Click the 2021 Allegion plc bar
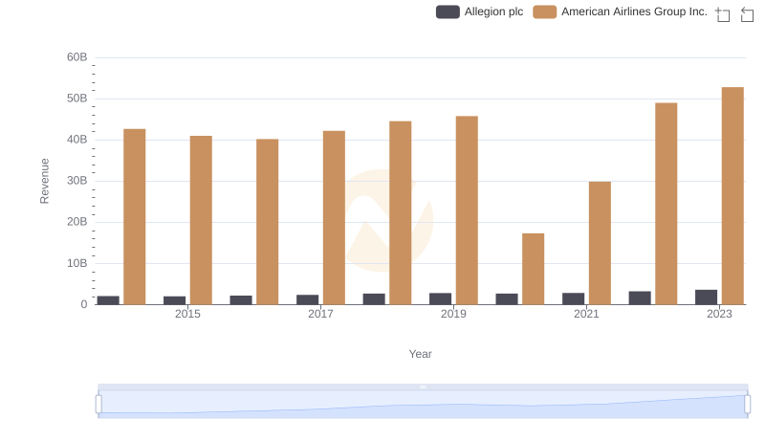Image resolution: width=765 pixels, height=441 pixels. [573, 298]
